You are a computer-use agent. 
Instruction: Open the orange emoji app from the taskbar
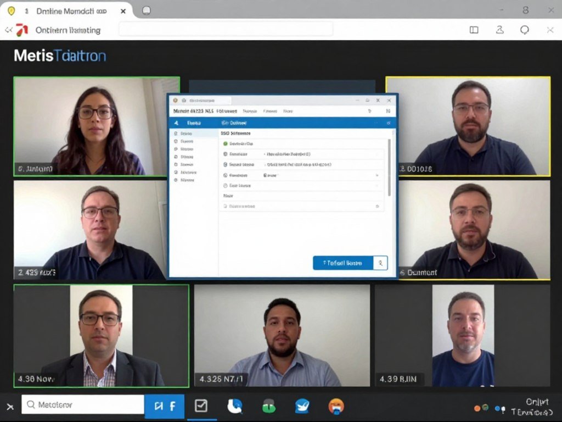[x=336, y=407]
